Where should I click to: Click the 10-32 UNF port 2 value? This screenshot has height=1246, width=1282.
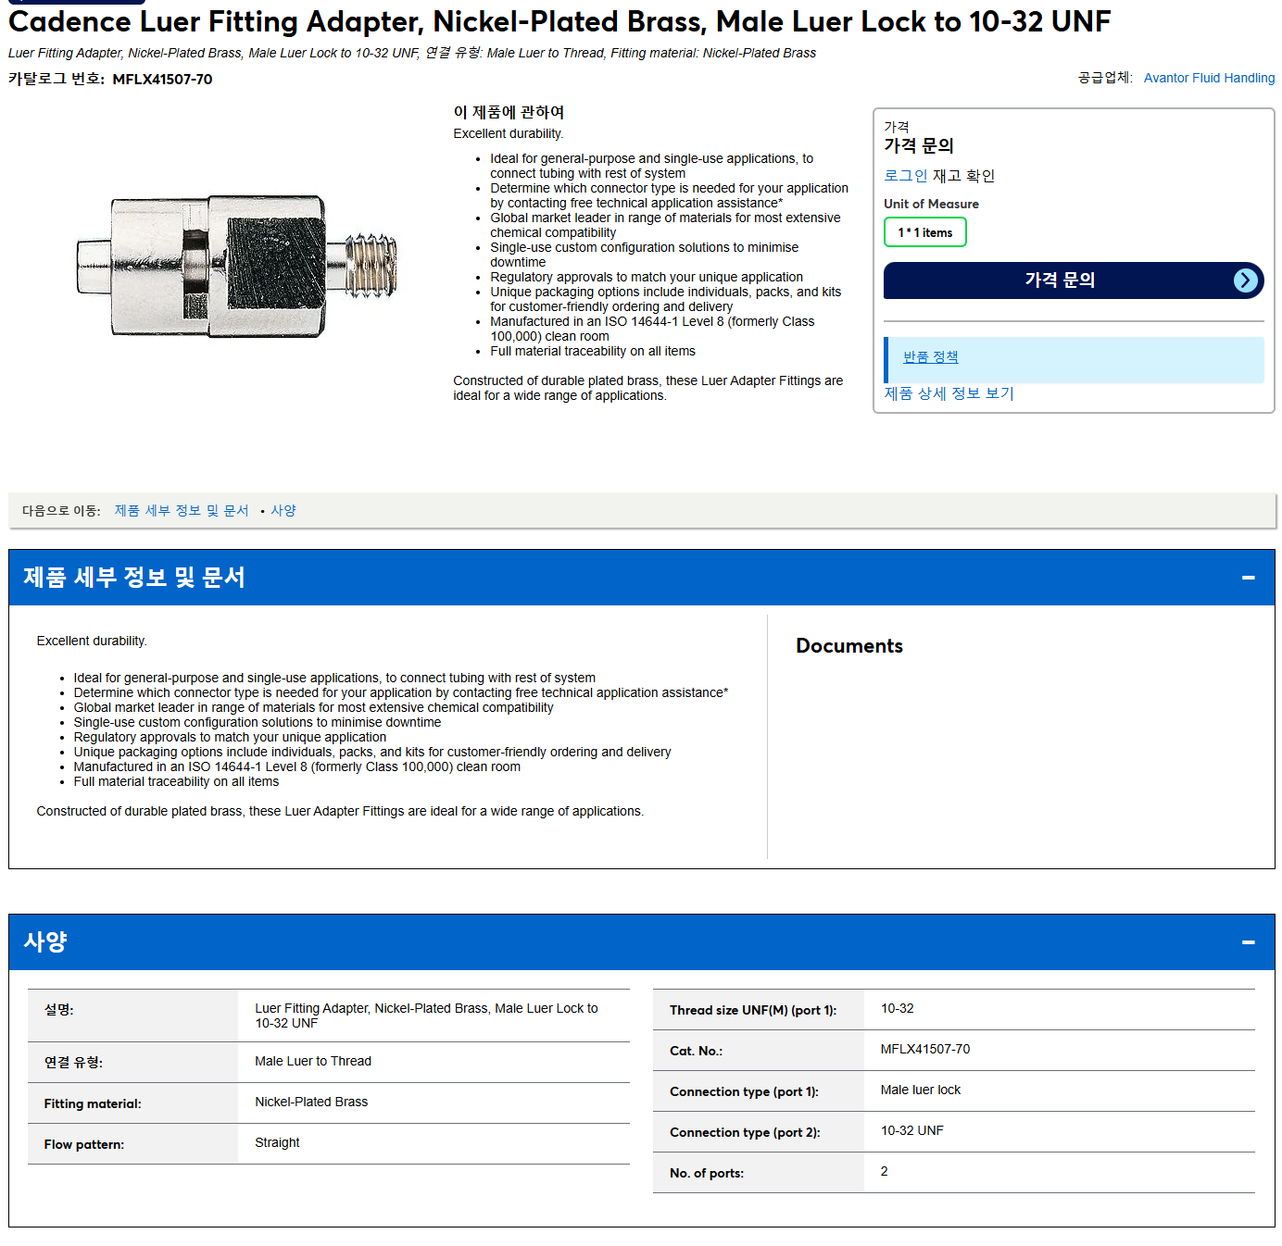911,1131
